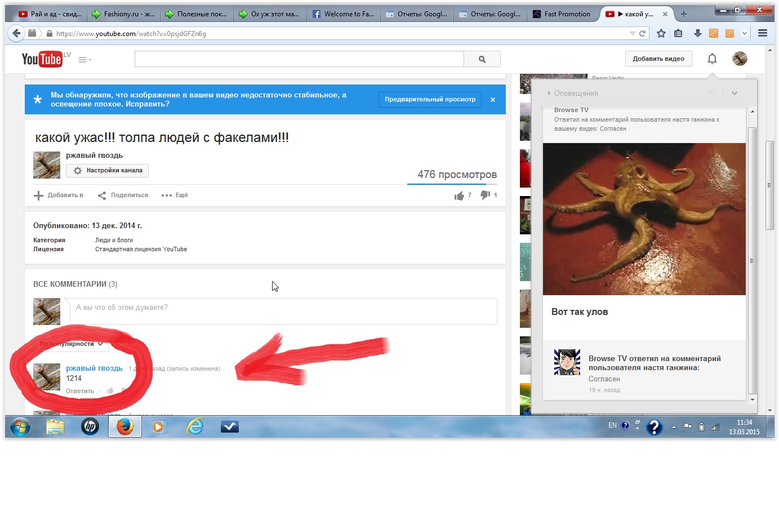
Task: Click Ответить under the 1214 comment
Action: pyautogui.click(x=80, y=391)
